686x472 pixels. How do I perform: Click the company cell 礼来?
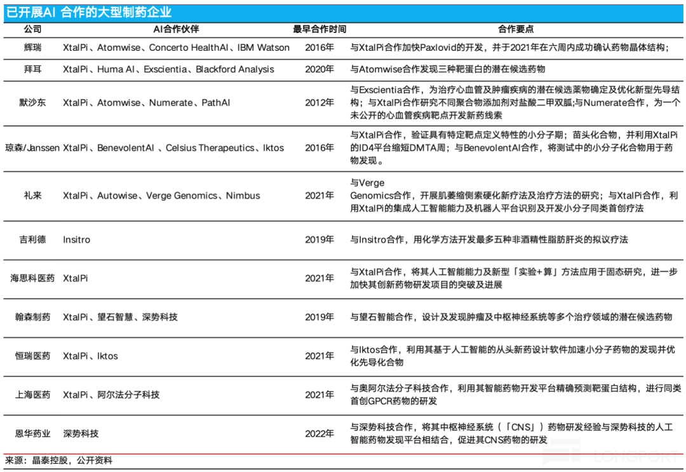(x=33, y=196)
